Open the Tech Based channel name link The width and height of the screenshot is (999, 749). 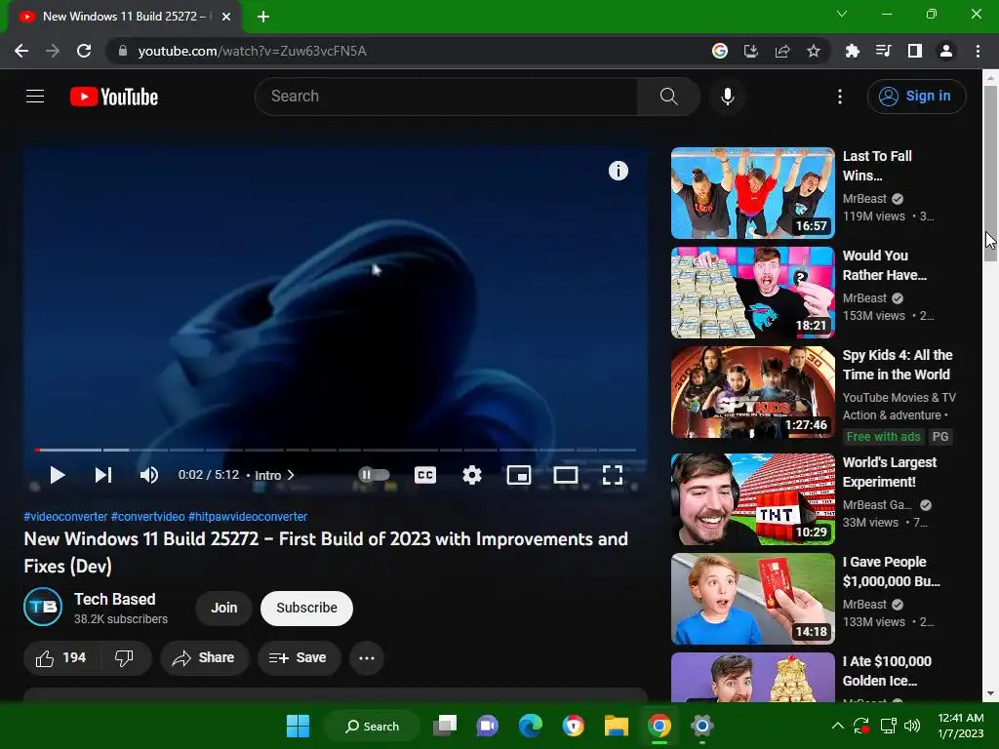click(x=115, y=600)
